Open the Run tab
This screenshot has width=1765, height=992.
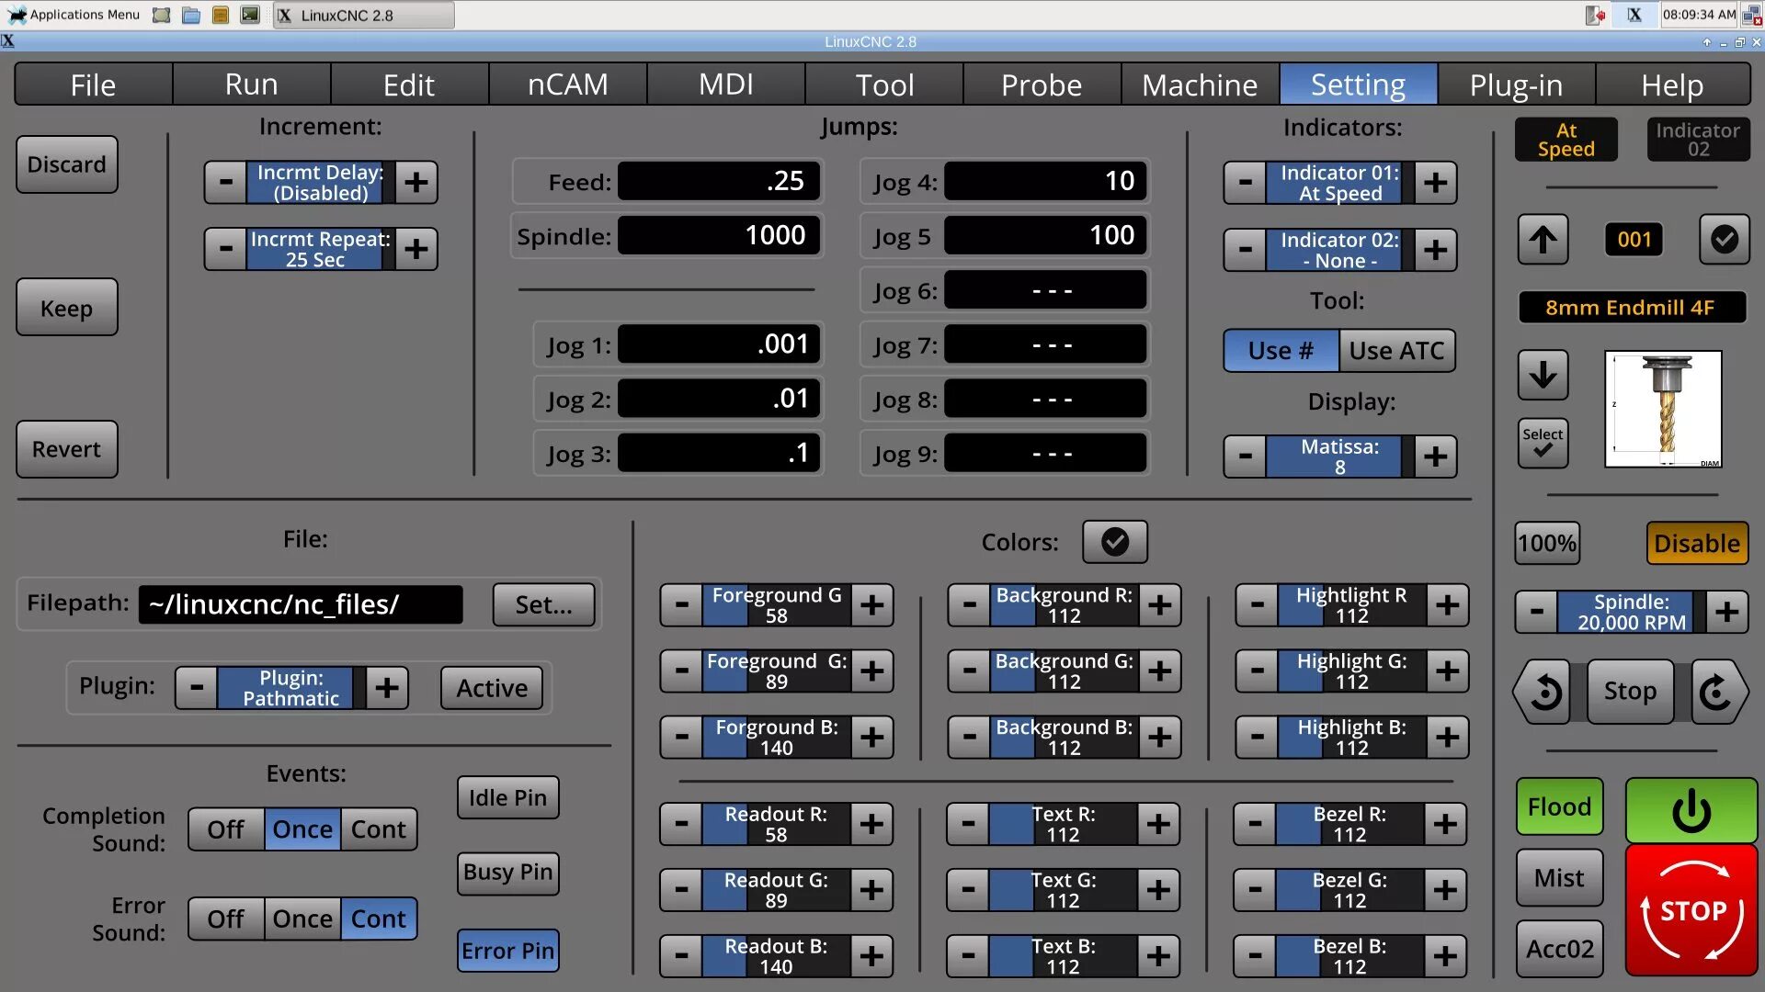click(x=251, y=85)
